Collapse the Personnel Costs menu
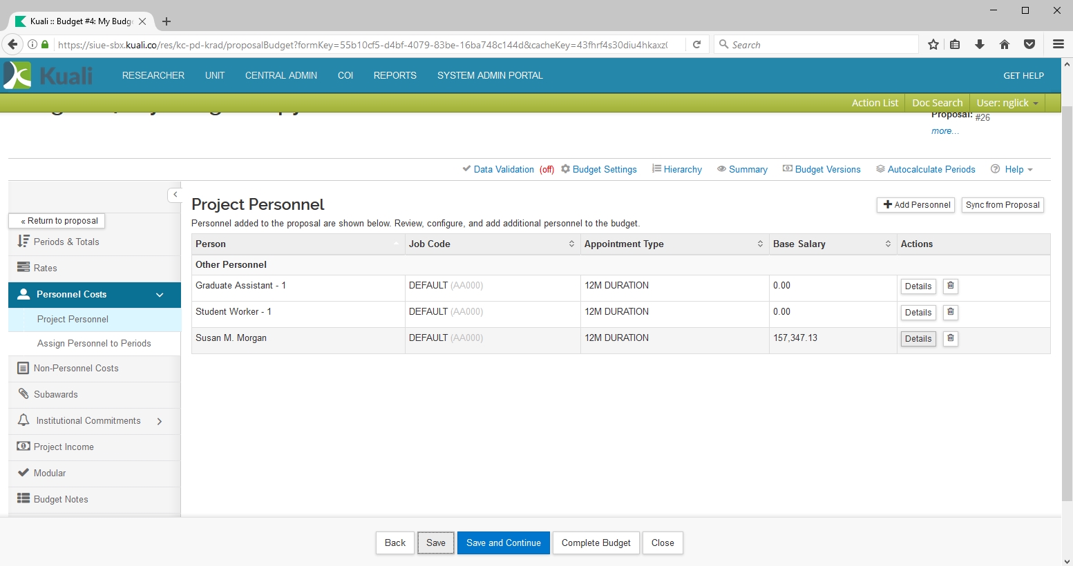This screenshot has height=566, width=1073. [x=160, y=295]
